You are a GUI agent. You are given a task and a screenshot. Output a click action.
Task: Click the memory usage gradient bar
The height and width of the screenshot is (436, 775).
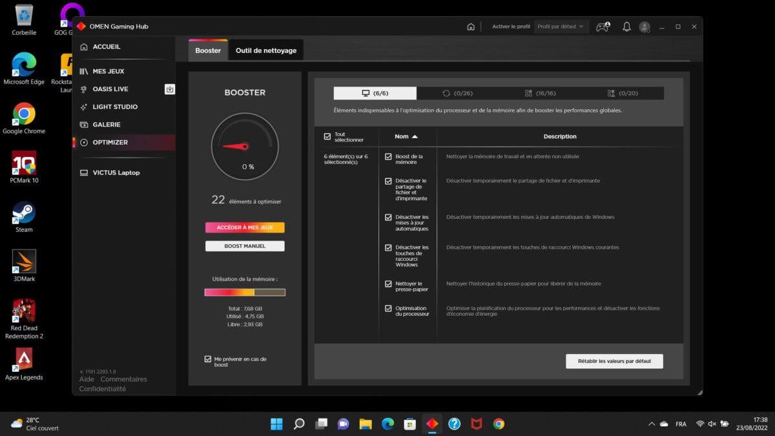[245, 292]
